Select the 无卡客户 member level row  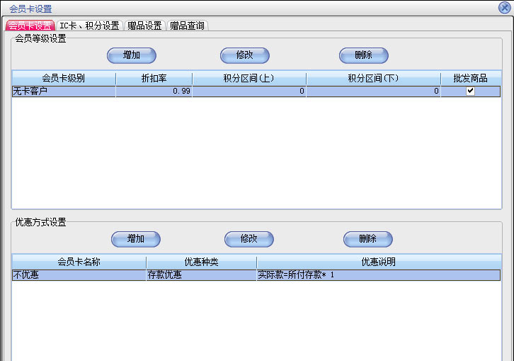(x=63, y=91)
